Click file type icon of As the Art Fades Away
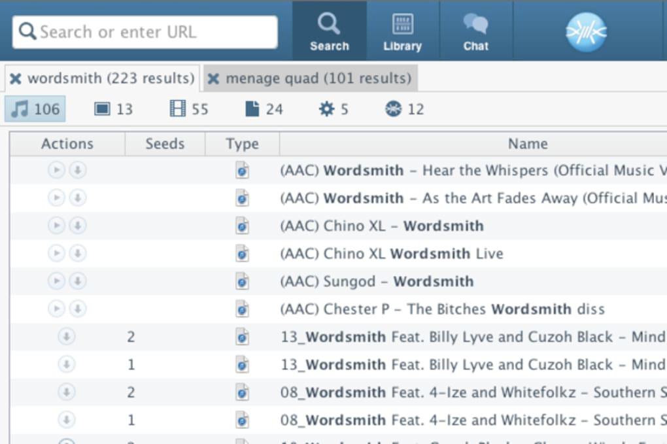Screen dimensions: 667x444 [x=242, y=198]
